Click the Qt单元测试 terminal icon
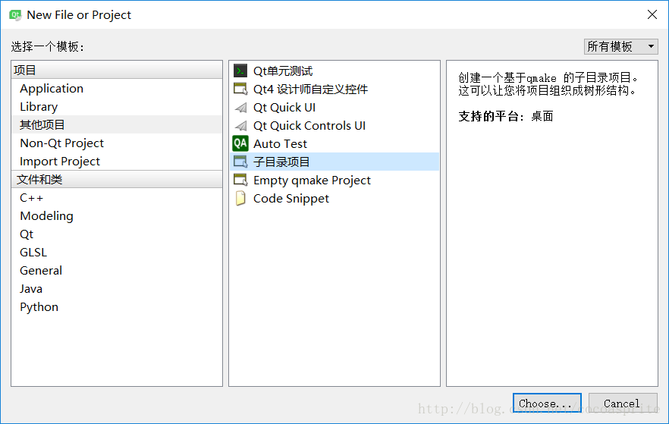 click(x=240, y=71)
